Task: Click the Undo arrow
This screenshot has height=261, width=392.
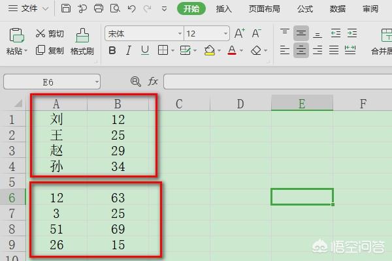Action: point(131,9)
